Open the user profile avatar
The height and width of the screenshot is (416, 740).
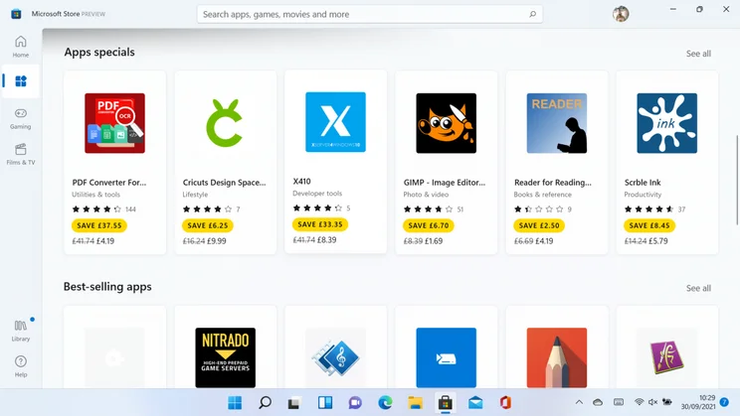point(621,14)
